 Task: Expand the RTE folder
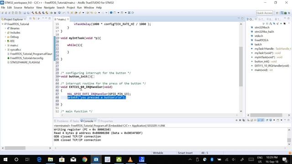[x=5, y=41]
